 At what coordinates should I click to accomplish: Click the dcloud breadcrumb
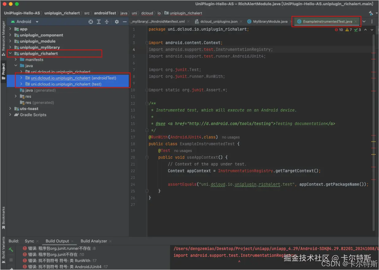pyautogui.click(x=147, y=13)
